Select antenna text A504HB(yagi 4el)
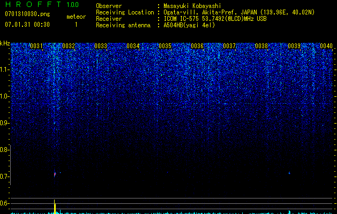 pos(189,25)
